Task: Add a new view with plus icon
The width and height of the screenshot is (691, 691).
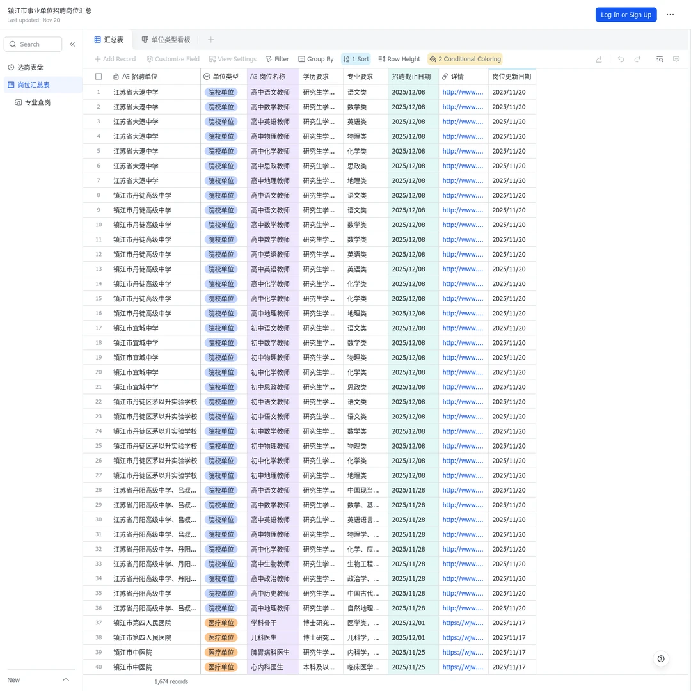Action: click(x=210, y=40)
